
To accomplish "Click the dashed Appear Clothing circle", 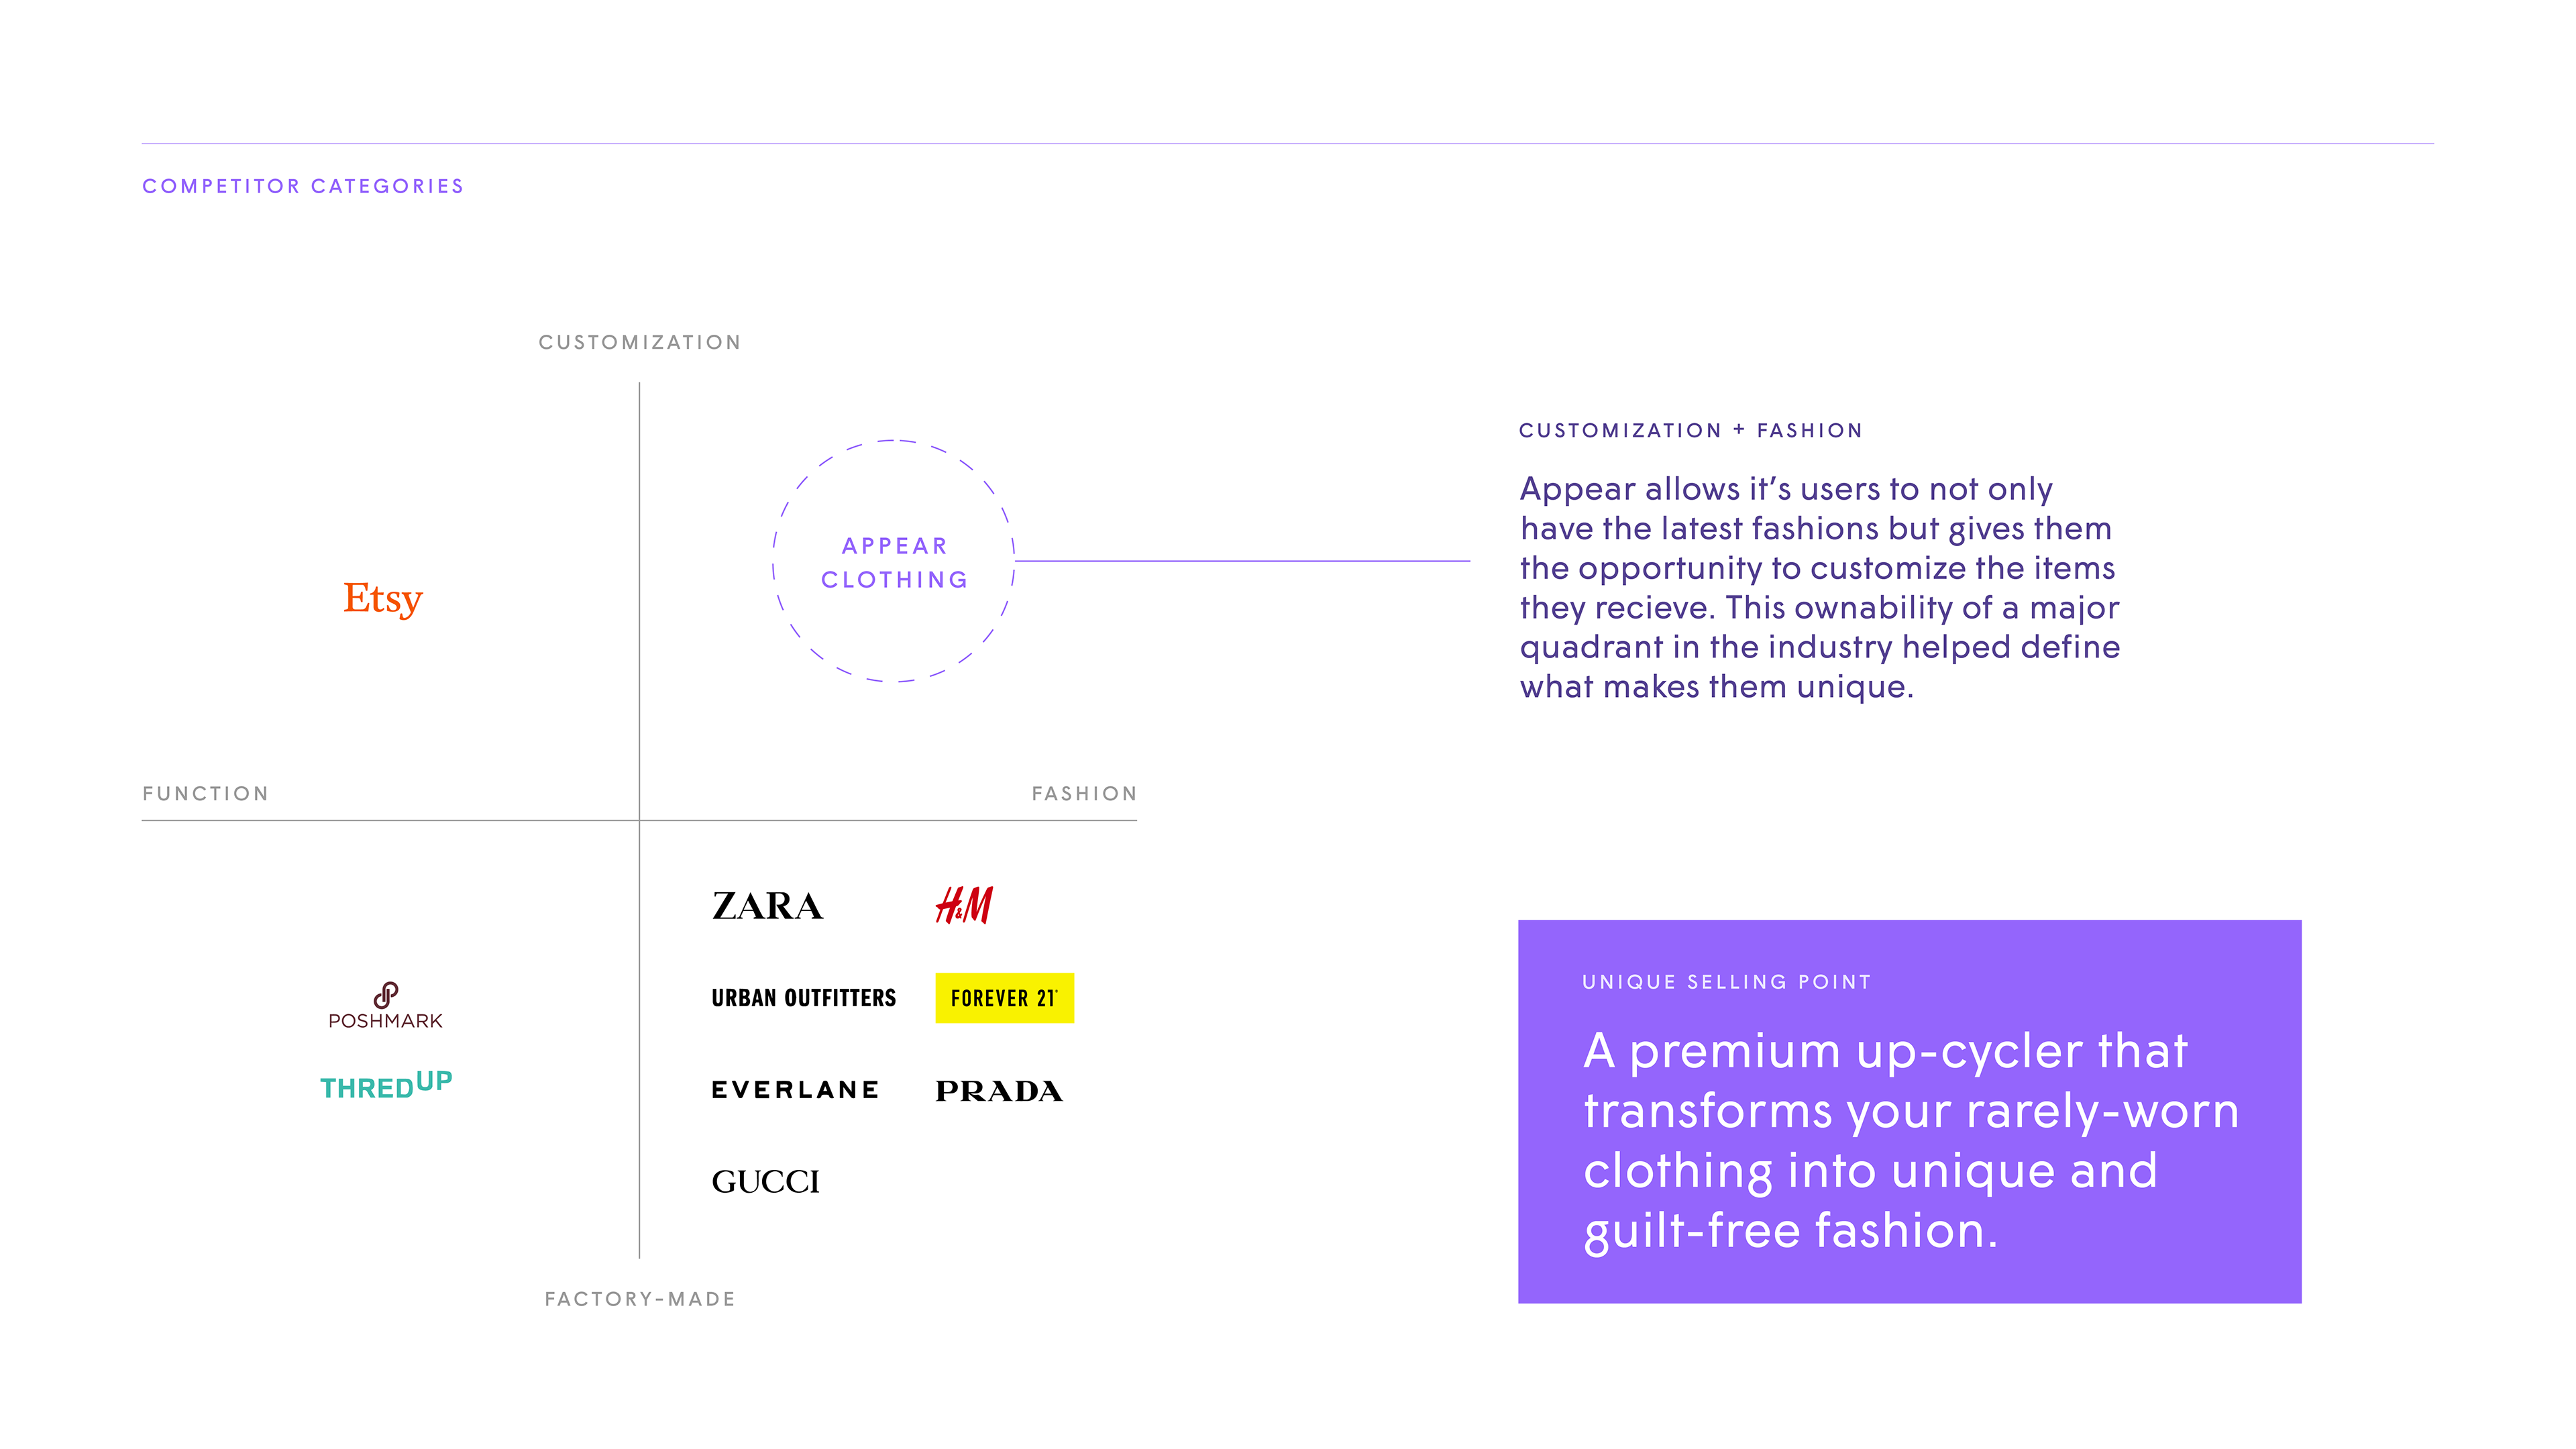I will tap(894, 561).
